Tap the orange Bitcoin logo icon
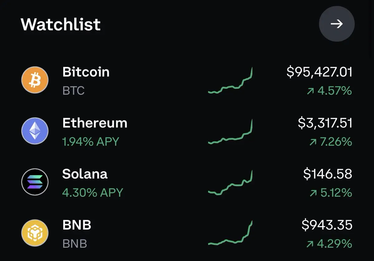Viewport: 374px width, 261px height. coord(35,80)
